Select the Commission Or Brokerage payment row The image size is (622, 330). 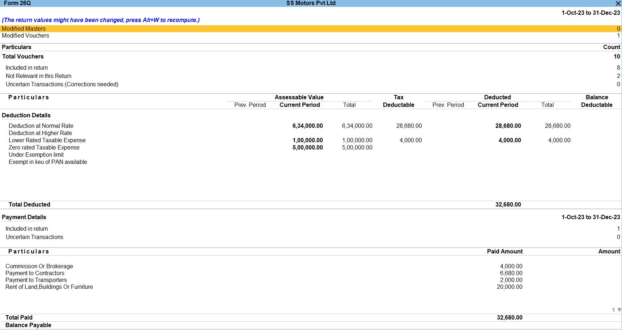(x=39, y=266)
